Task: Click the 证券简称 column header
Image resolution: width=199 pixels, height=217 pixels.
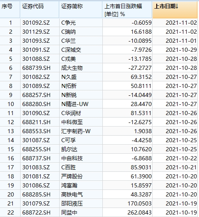Action: (x=81, y=9)
